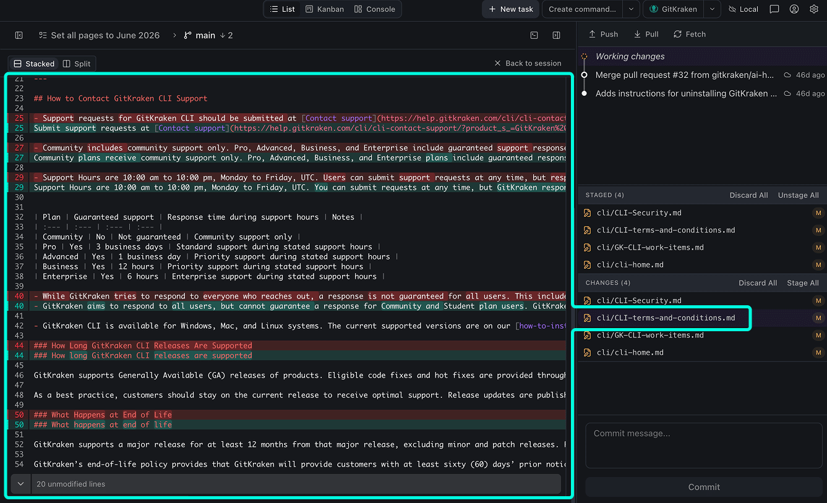Click the commit message field
The image size is (827, 503).
point(704,446)
